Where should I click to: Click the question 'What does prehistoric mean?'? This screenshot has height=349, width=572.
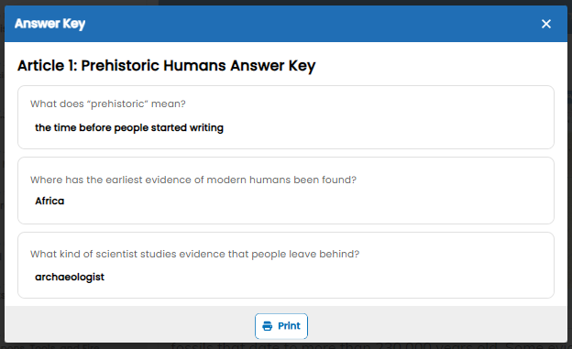coord(108,104)
